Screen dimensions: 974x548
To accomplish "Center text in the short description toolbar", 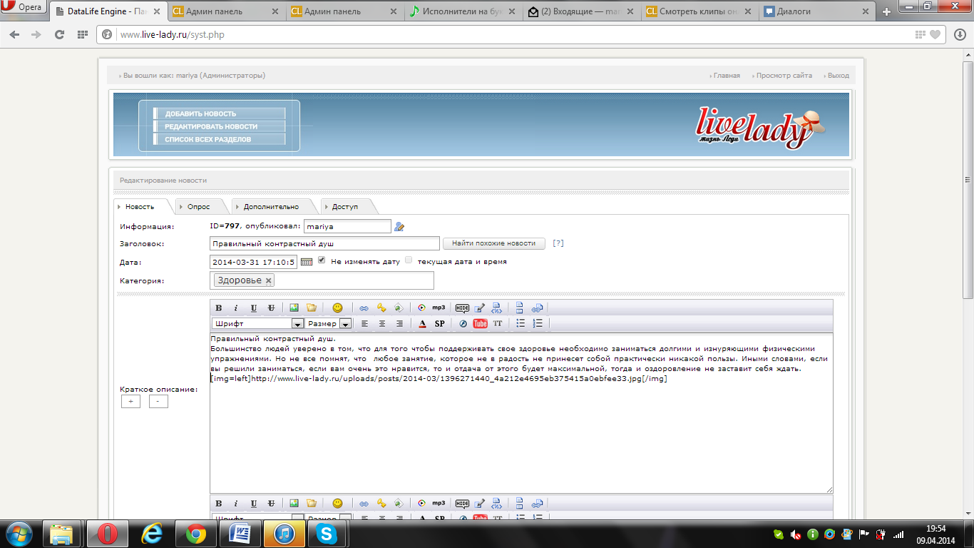I will [x=382, y=323].
